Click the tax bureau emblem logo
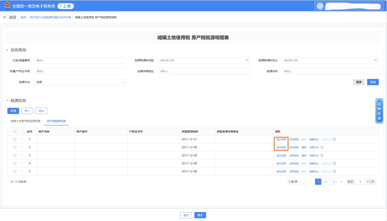This screenshot has width=387, height=221. [x=7, y=6]
